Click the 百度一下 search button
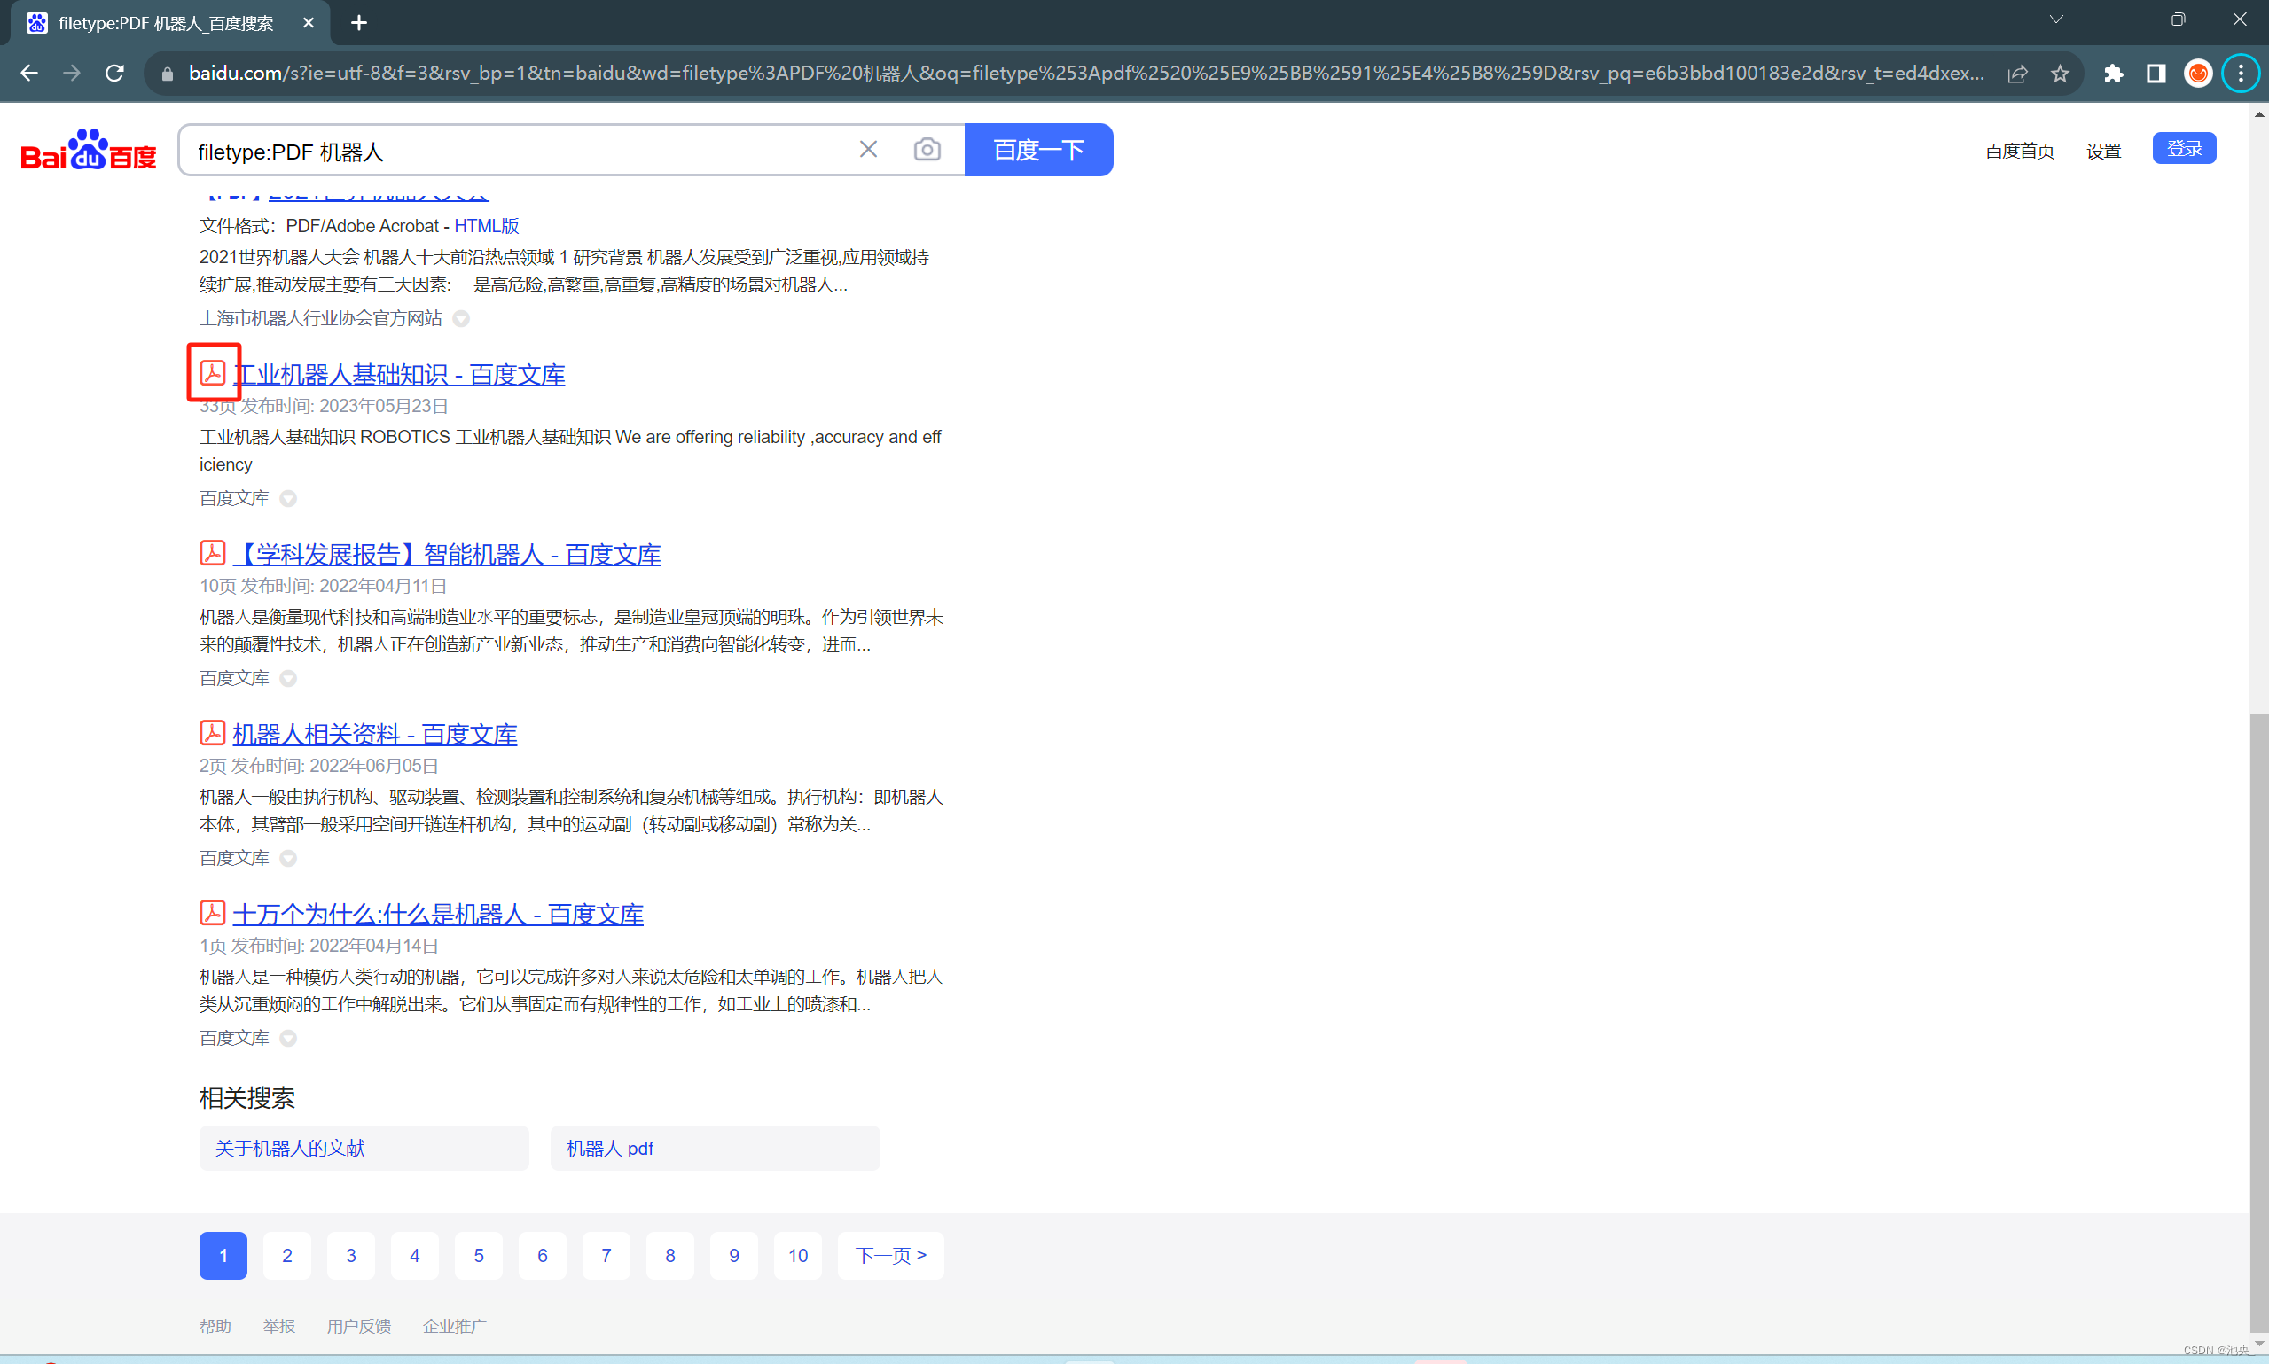Screen dimensions: 2269x1364 (x=1039, y=150)
